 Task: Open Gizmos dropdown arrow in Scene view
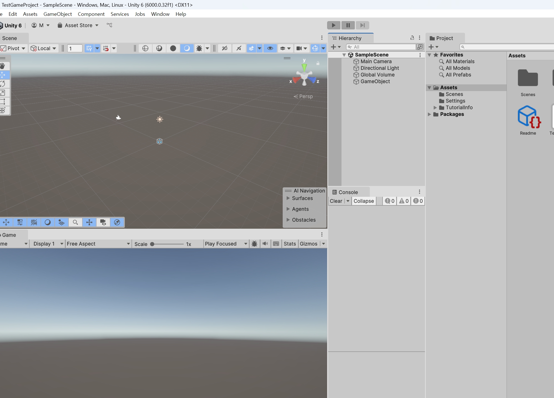(323, 48)
